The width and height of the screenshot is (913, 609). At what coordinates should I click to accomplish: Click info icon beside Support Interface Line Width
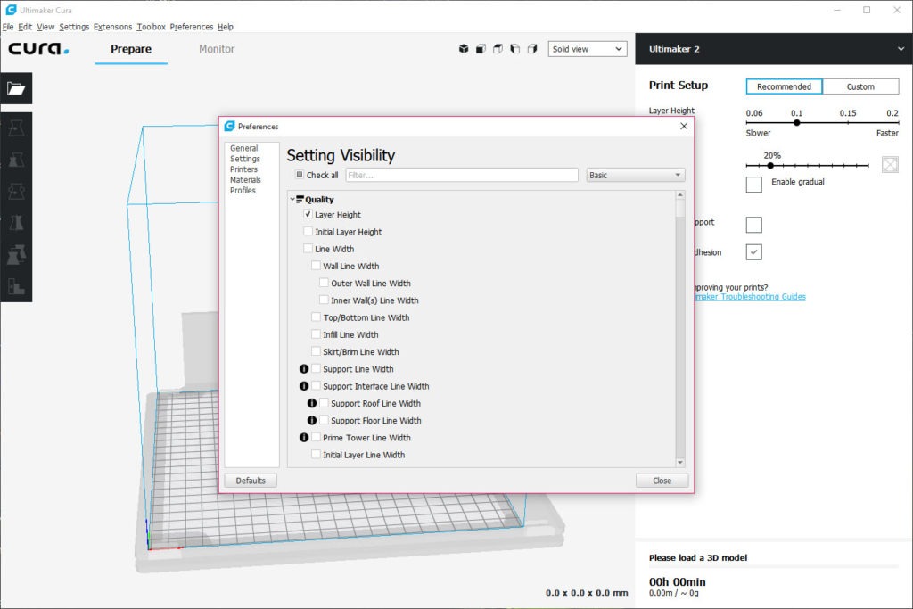point(304,386)
